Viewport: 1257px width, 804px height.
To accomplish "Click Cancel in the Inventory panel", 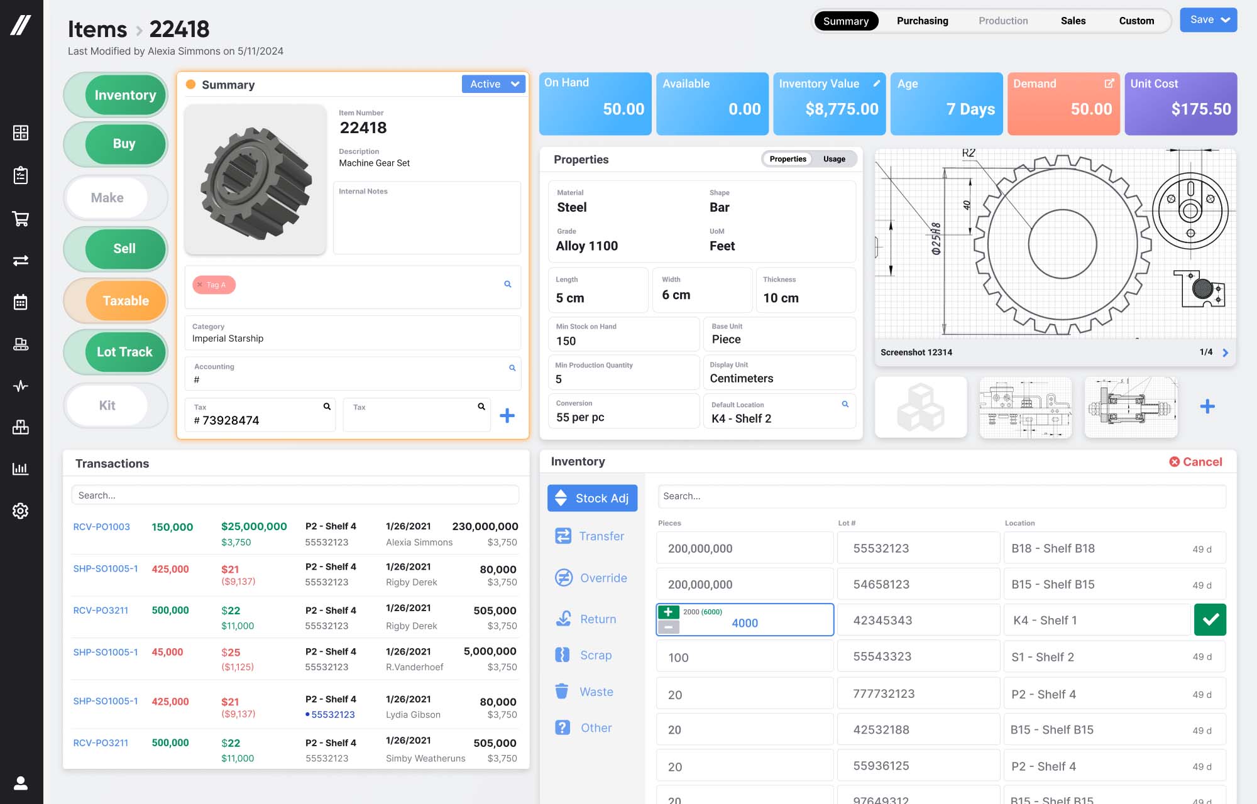I will pos(1197,461).
